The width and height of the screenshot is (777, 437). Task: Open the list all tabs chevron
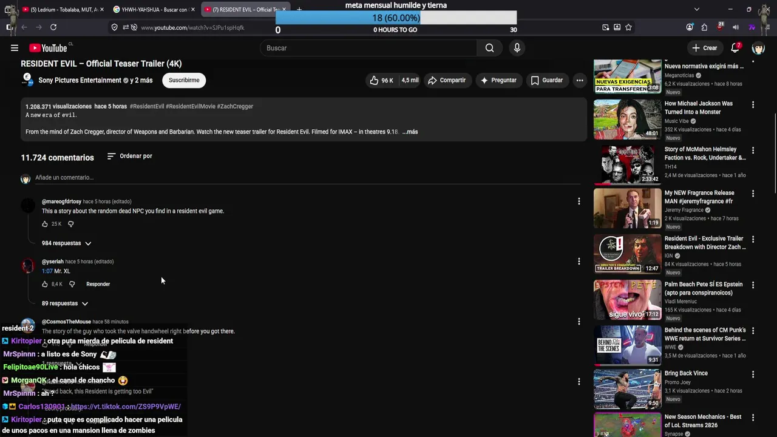(696, 9)
